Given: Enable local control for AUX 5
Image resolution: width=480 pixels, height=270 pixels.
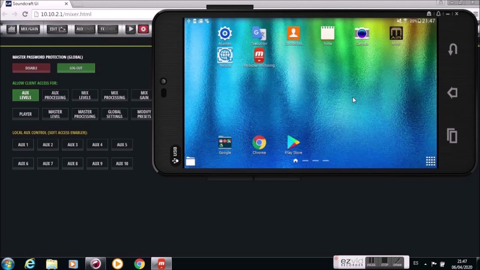Looking at the screenshot, I should point(122,145).
